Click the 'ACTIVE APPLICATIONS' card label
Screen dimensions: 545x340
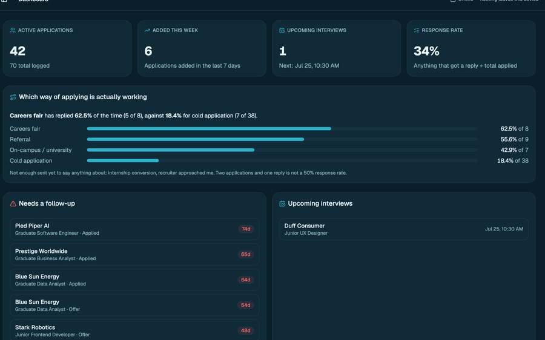click(x=45, y=30)
